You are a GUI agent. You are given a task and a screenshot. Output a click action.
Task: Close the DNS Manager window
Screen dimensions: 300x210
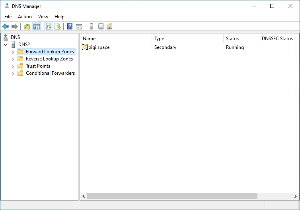(x=290, y=6)
